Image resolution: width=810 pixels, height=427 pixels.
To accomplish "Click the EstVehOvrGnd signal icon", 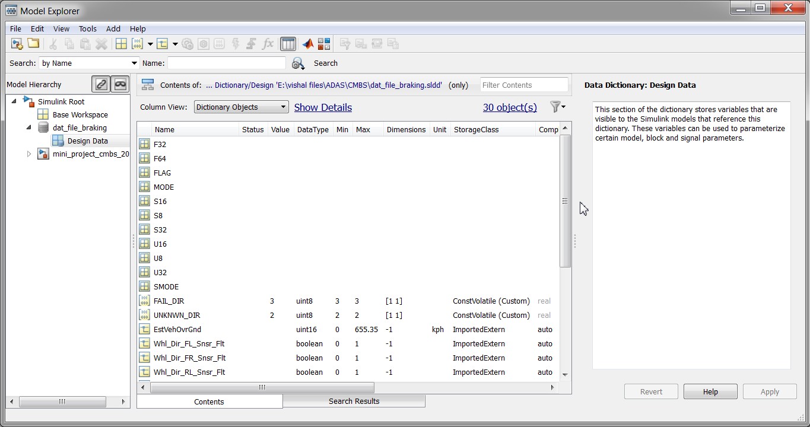I will 144,329.
